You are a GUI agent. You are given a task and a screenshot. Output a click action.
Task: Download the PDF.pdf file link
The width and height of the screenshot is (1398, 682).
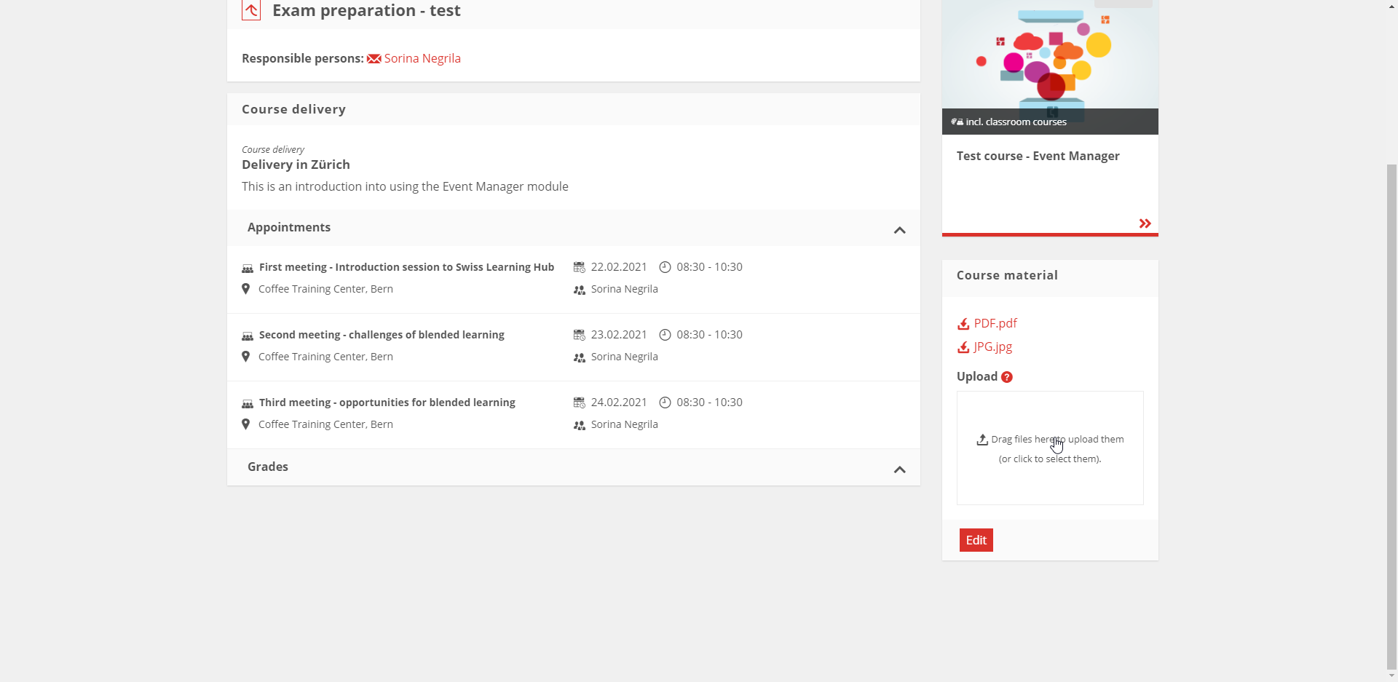(995, 323)
